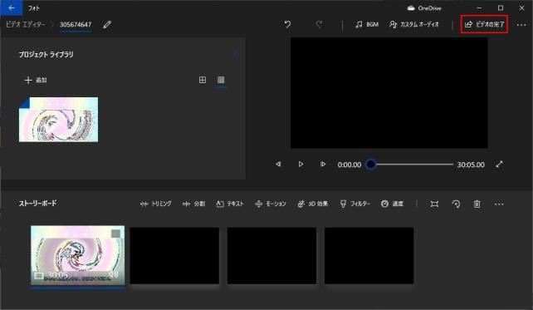The width and height of the screenshot is (533, 310).
Task: Open the 分割 split tool
Action: point(193,204)
